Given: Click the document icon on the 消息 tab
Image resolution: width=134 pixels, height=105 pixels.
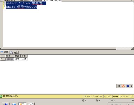Looking at the screenshot, I should pos(11,53).
